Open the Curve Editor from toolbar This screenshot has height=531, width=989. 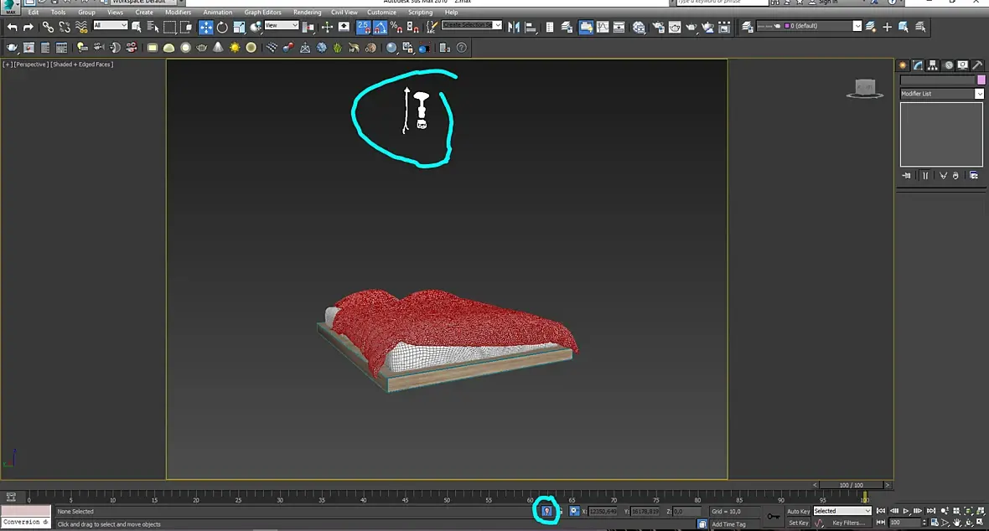[603, 27]
